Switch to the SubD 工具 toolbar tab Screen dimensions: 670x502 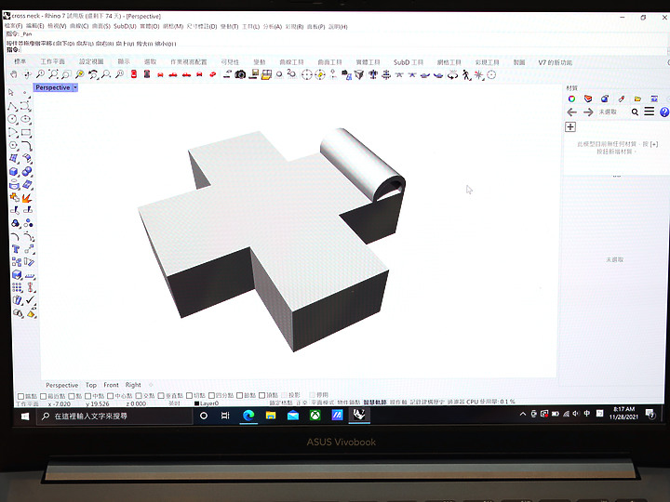click(409, 62)
